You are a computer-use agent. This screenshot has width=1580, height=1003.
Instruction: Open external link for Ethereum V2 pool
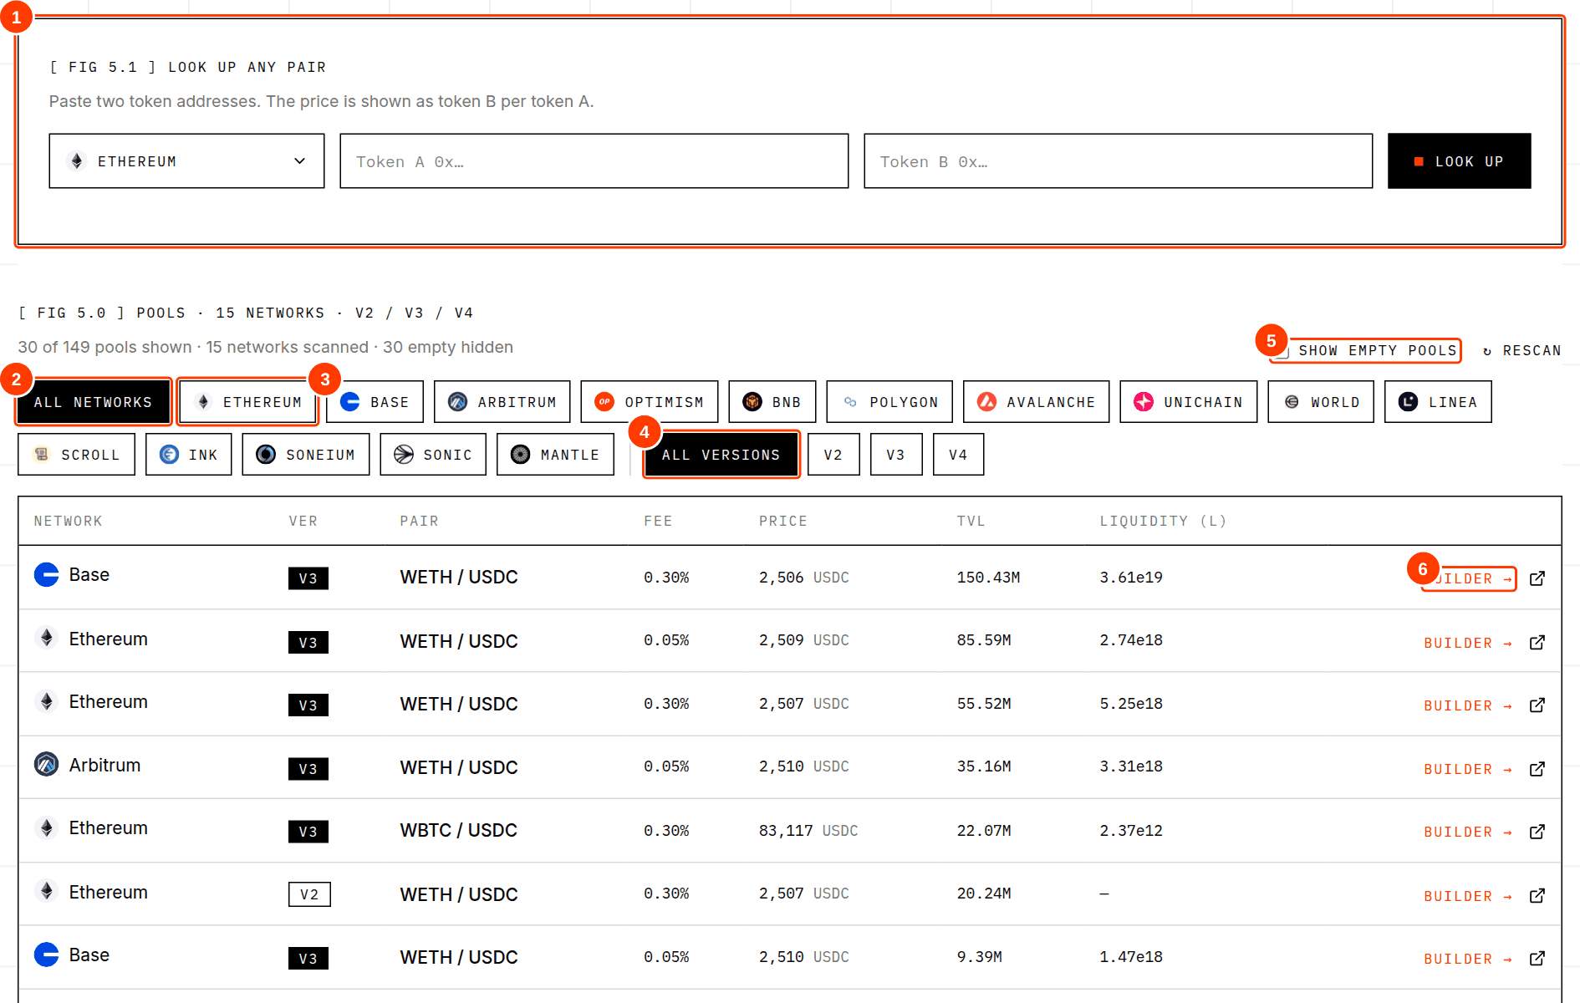(1537, 896)
